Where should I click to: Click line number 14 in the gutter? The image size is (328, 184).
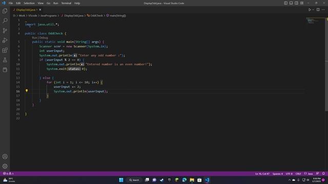[x=18, y=82]
